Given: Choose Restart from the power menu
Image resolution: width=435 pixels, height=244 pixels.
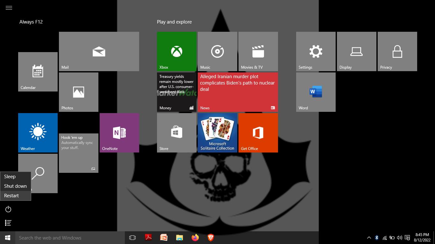Looking at the screenshot, I should pyautogui.click(x=16, y=196).
